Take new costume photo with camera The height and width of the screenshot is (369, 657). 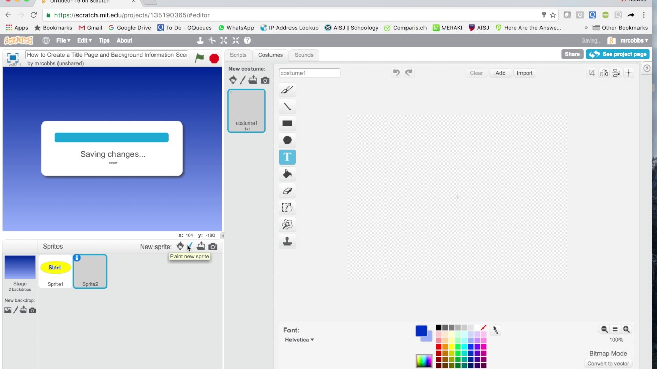265,80
